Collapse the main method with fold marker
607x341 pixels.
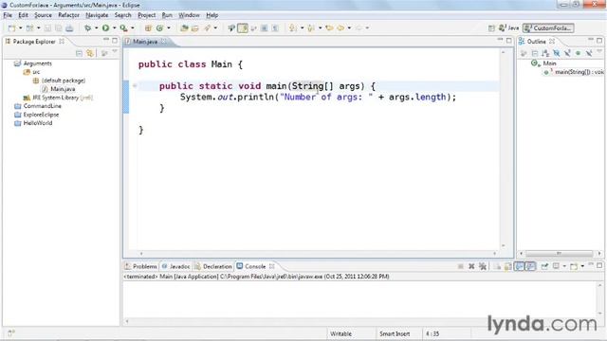(x=135, y=86)
